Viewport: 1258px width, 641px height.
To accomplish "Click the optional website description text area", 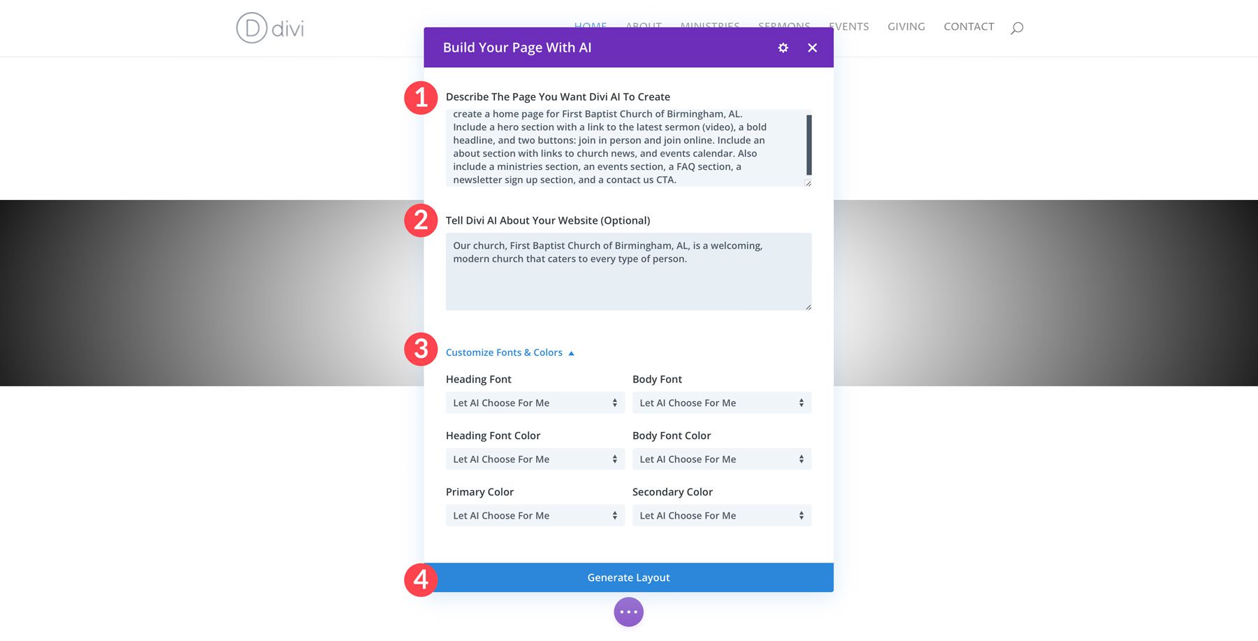I will tap(628, 271).
